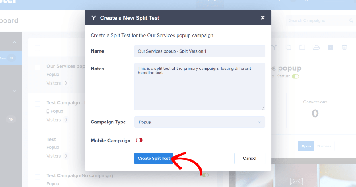Click the Create Split Test button
The height and width of the screenshot is (187, 356).
pyautogui.click(x=154, y=159)
